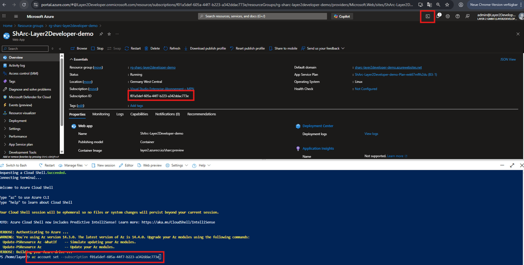Open portal settings gear in header
Image resolution: width=524 pixels, height=265 pixels.
447,16
